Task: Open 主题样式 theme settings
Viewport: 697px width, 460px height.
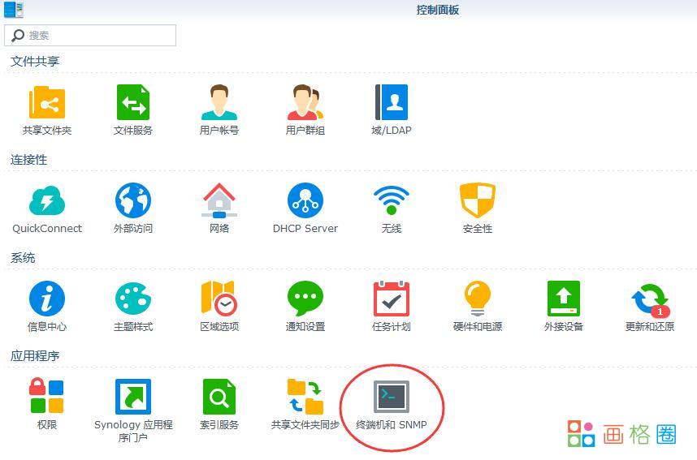Action: (x=133, y=299)
